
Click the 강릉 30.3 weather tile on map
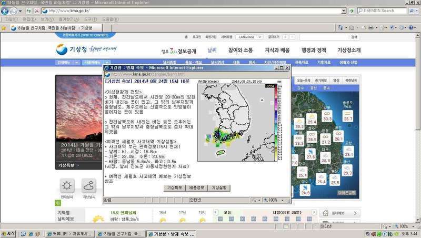[327, 116]
